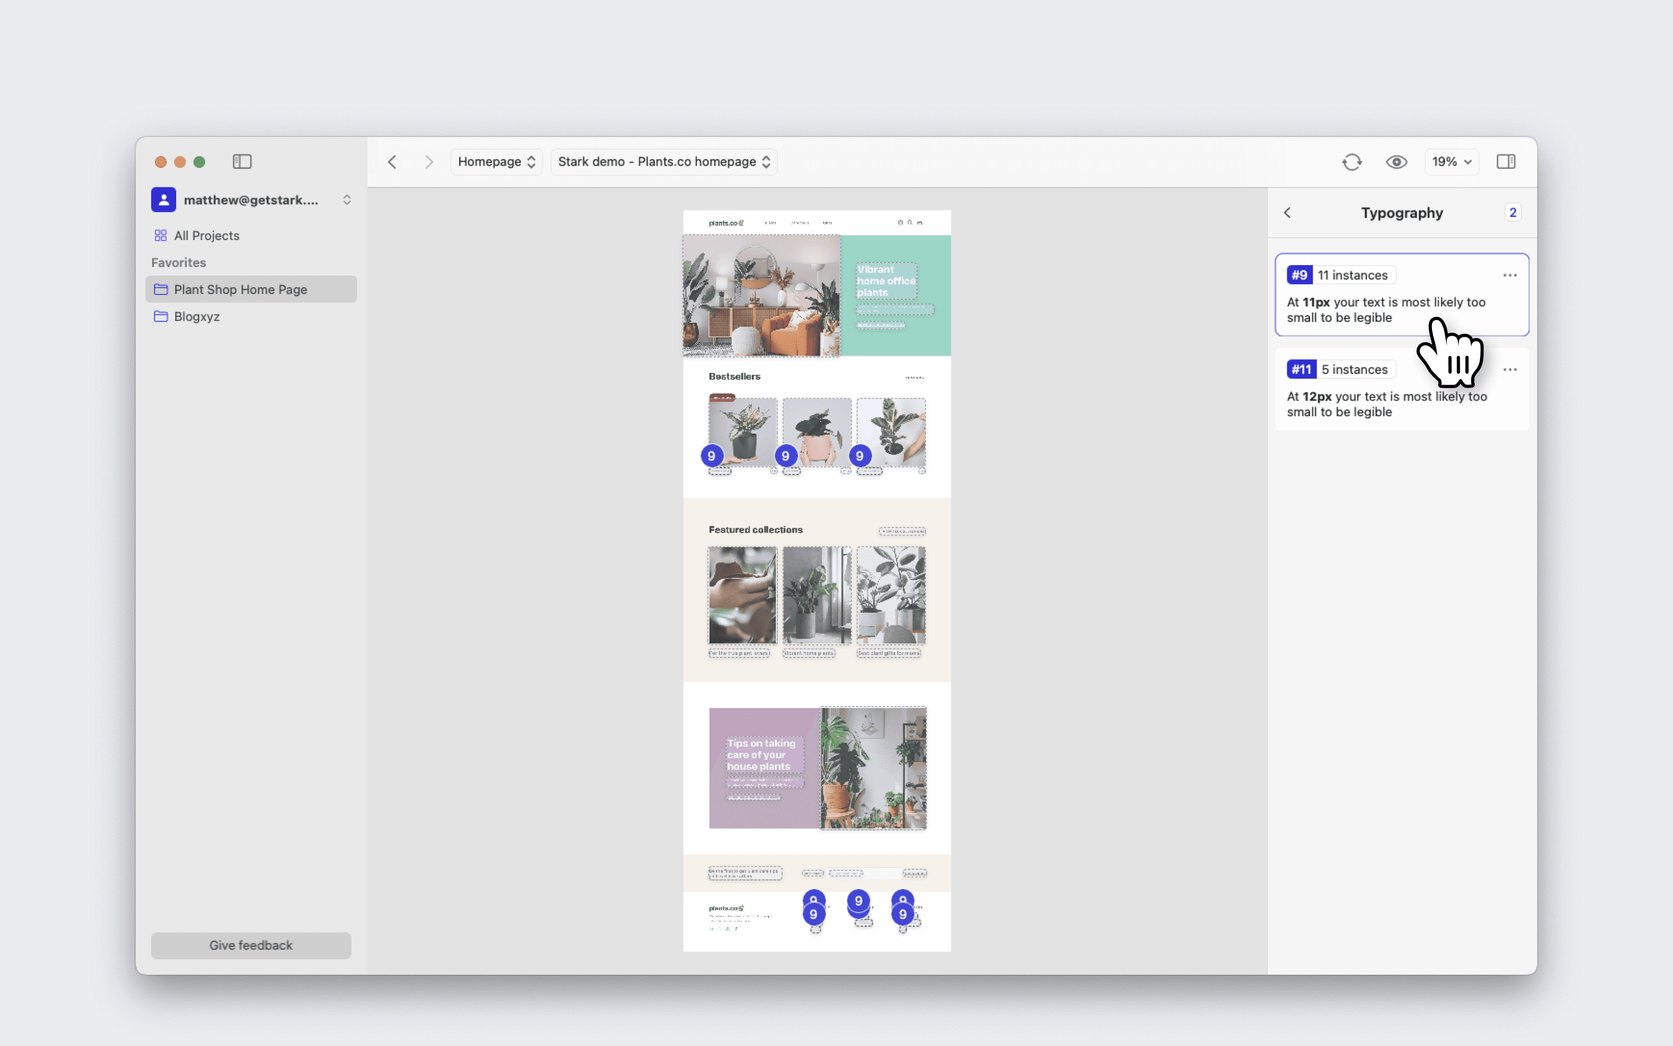Select the Vibrant home office plants text
Viewport: 1673px width, 1046px height.
[886, 281]
